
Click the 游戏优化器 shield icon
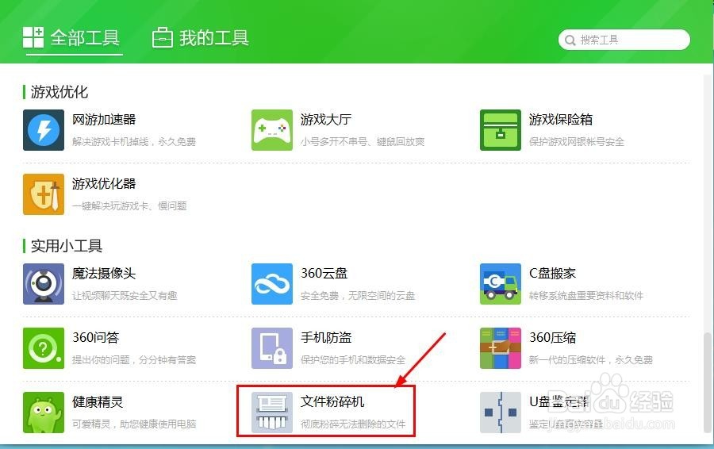(x=44, y=194)
